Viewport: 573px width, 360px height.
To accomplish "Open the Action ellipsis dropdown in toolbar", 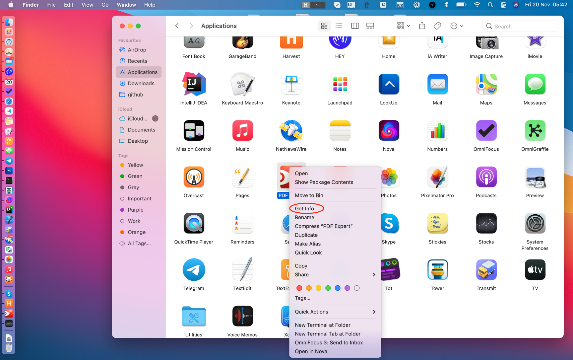I will pos(457,26).
